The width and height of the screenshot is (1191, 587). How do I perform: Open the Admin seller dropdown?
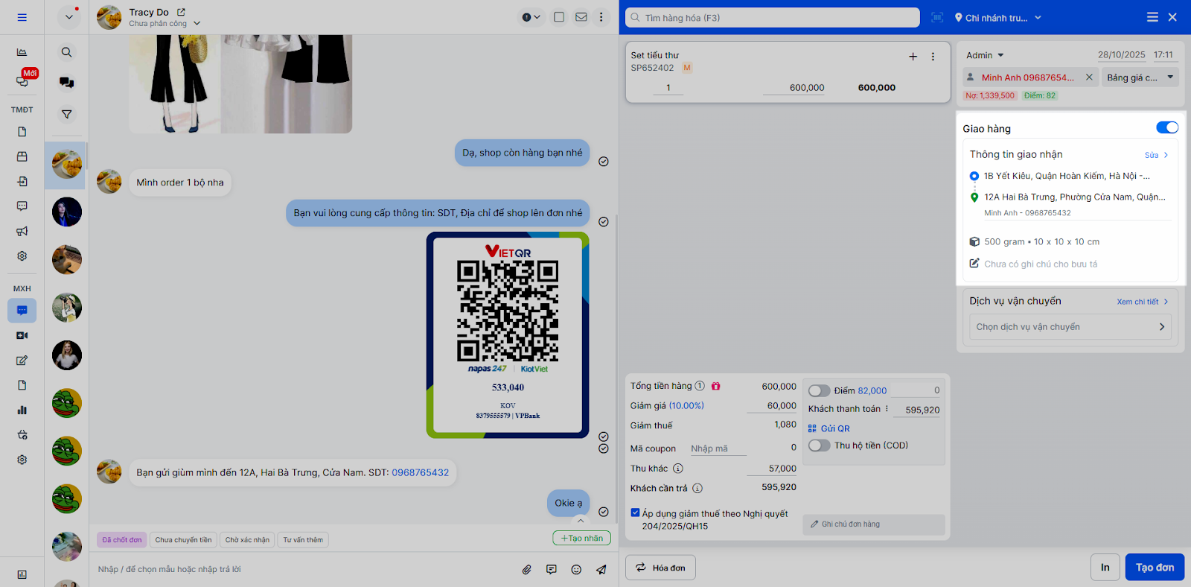[x=985, y=55]
